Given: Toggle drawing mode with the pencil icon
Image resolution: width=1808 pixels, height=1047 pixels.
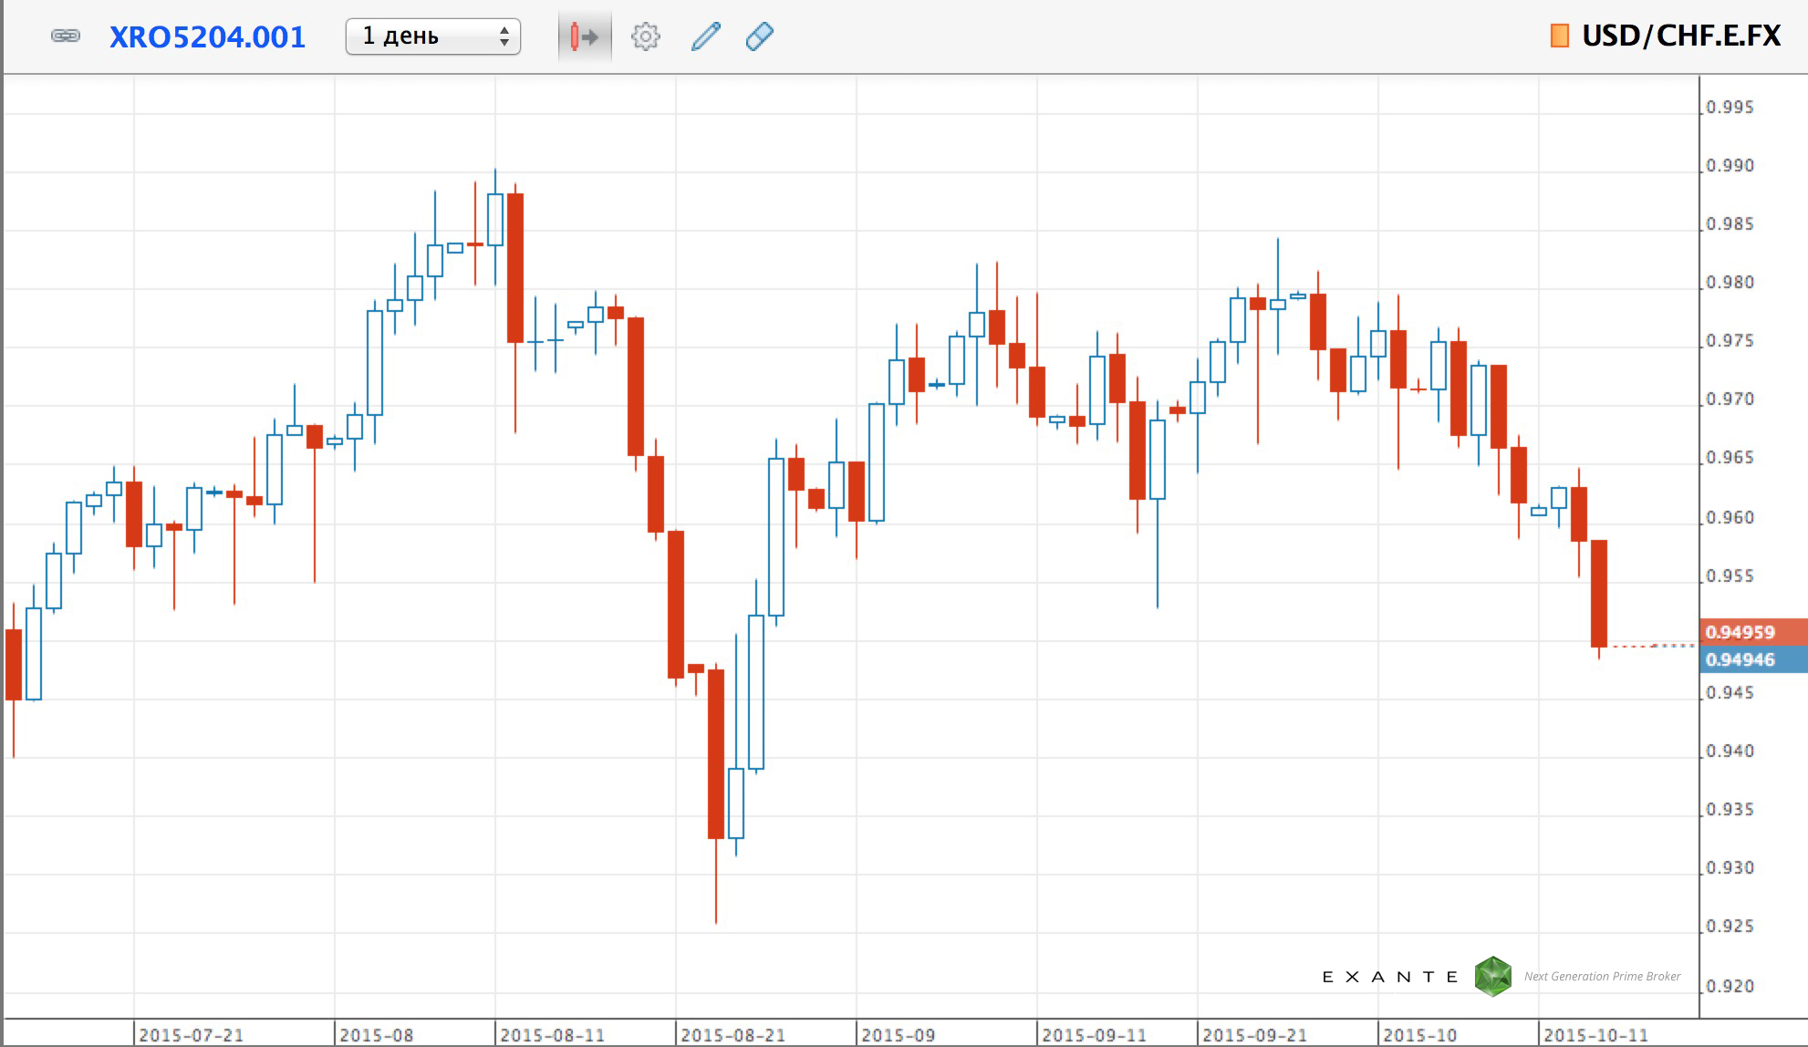Looking at the screenshot, I should coord(704,36).
